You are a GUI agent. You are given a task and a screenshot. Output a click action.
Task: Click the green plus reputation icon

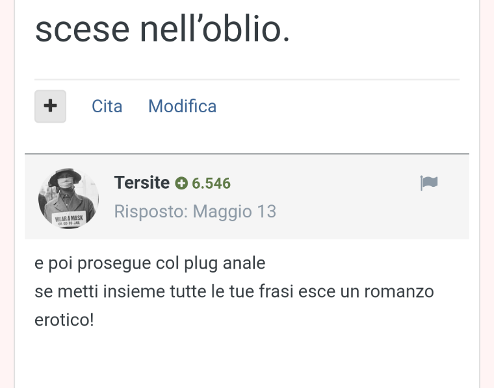click(181, 184)
